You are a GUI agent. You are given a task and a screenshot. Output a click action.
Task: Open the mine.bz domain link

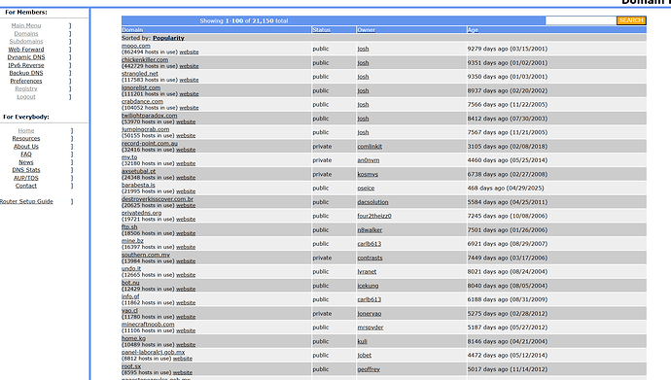pyautogui.click(x=132, y=241)
